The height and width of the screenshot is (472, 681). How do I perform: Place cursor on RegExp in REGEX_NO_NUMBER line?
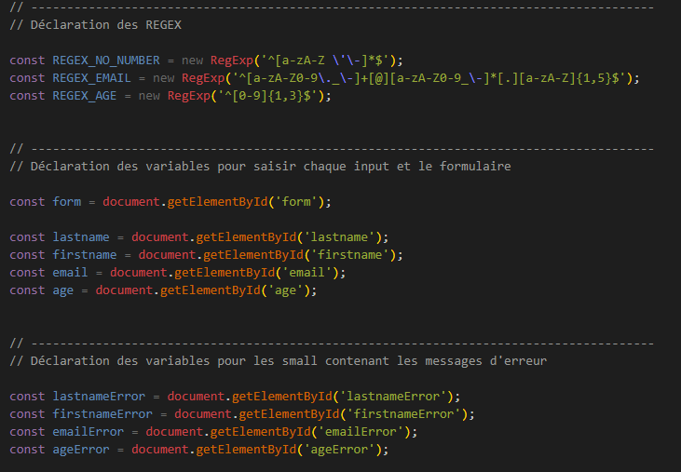pyautogui.click(x=232, y=61)
